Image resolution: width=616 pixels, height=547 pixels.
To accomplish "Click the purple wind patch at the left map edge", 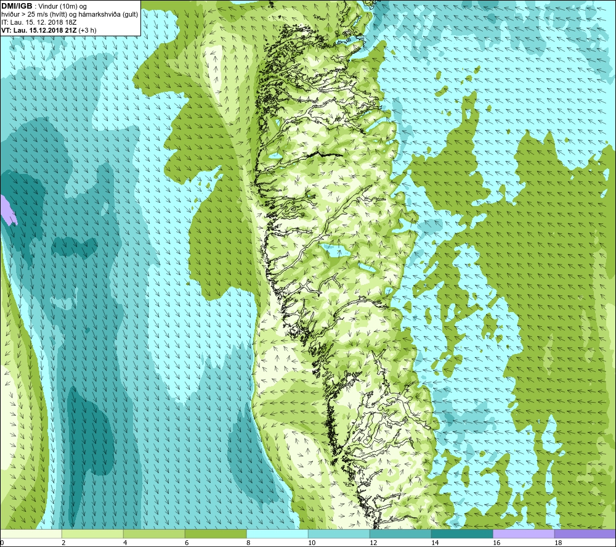I will (7, 210).
